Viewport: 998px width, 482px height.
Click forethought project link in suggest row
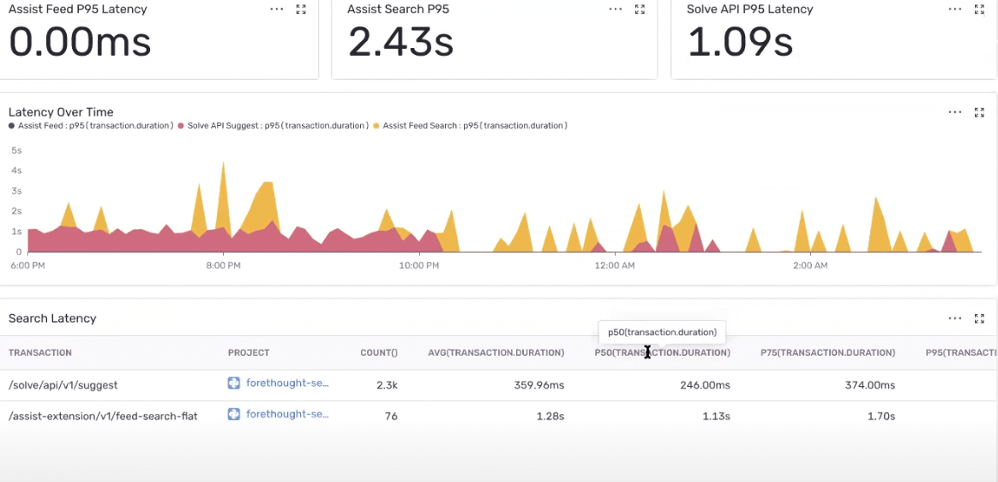(x=287, y=384)
